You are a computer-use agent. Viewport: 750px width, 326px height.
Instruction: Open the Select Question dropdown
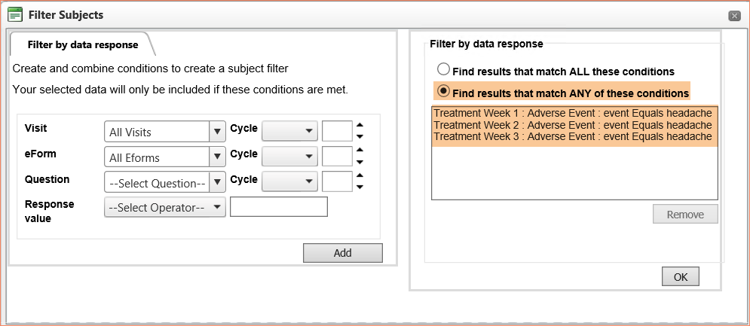[x=164, y=183]
